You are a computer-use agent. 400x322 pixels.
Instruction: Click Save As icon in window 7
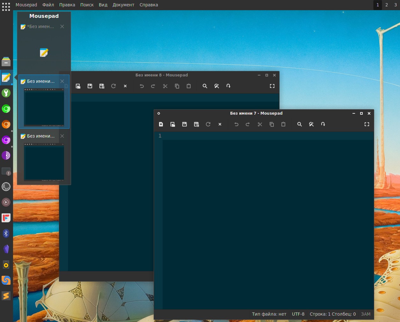coord(196,124)
